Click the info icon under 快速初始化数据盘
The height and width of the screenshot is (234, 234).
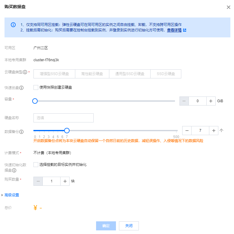(x=14, y=170)
